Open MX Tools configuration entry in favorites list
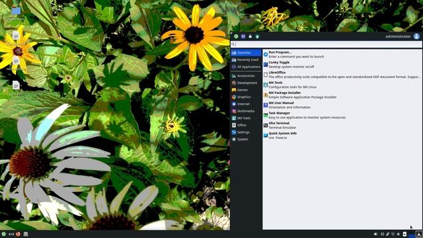The image size is (423, 238). 342,85
